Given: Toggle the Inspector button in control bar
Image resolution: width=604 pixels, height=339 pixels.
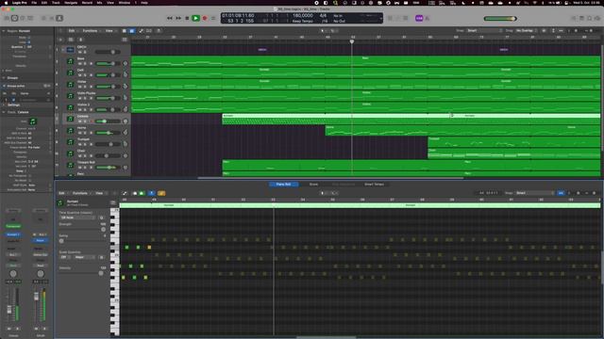Looking at the screenshot, I should coord(15,18).
